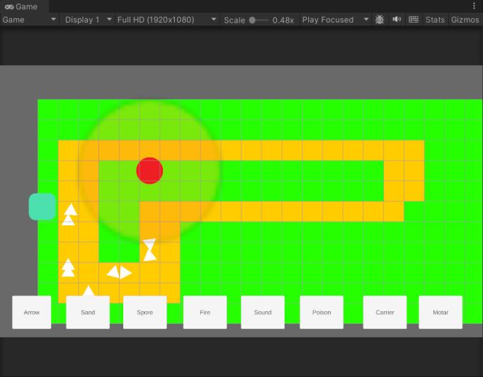Select the Game tab

tap(21, 6)
